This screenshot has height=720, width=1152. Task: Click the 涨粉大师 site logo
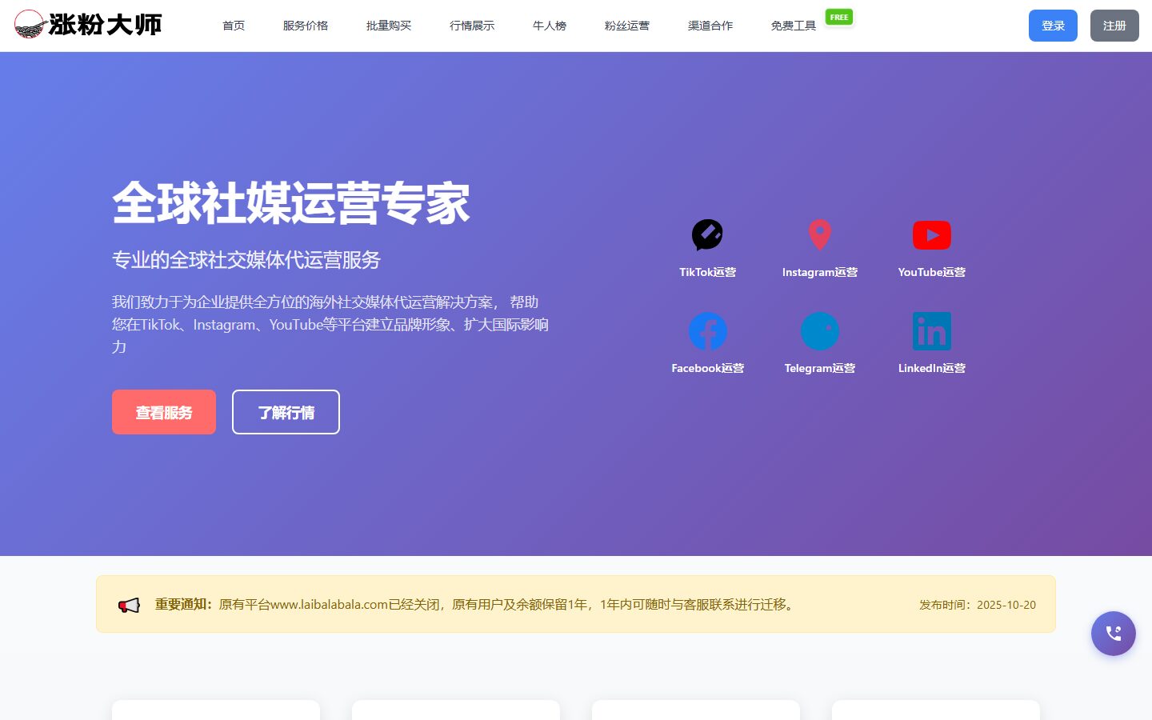[x=88, y=25]
